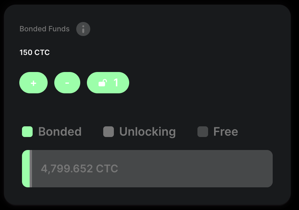Screen dimensions: 299x210
Task: Click the dark Free legend swatch
Action: coord(203,132)
